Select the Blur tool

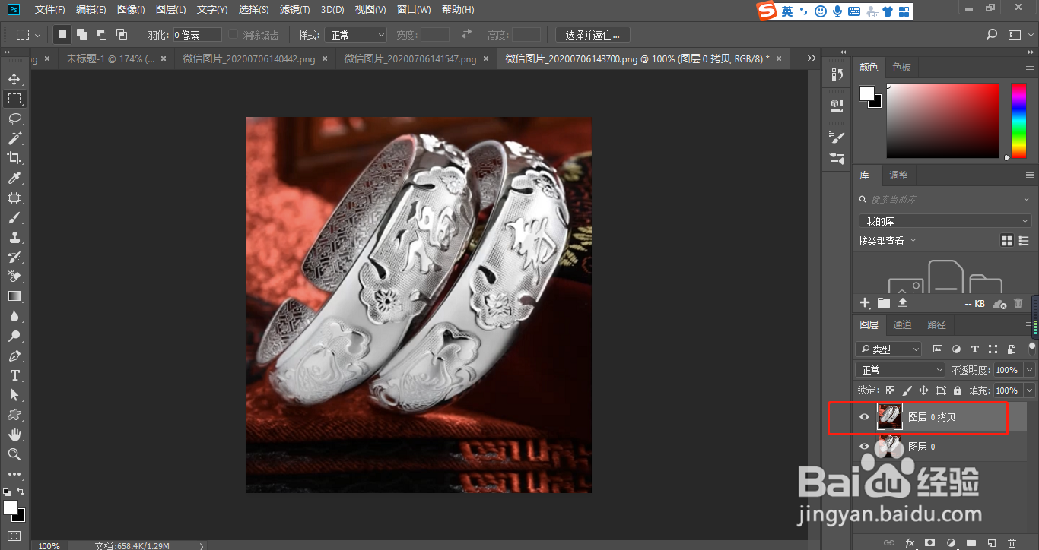click(14, 316)
